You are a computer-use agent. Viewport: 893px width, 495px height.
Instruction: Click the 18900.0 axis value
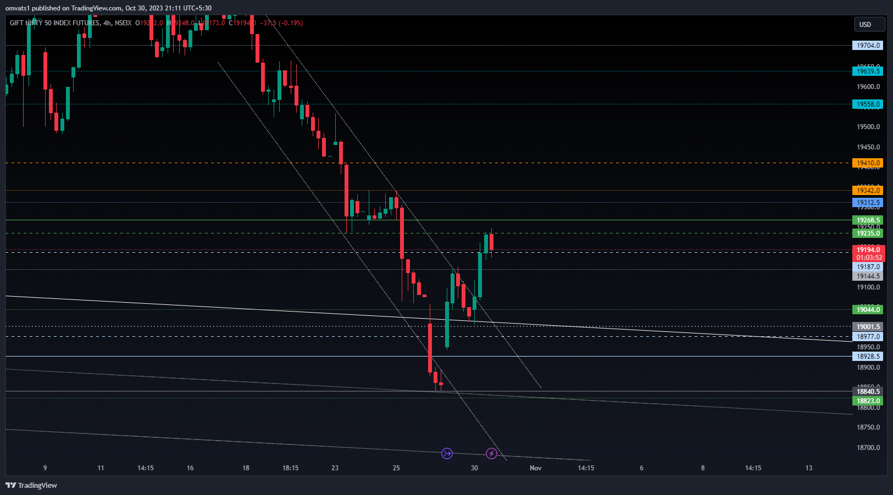(868, 368)
